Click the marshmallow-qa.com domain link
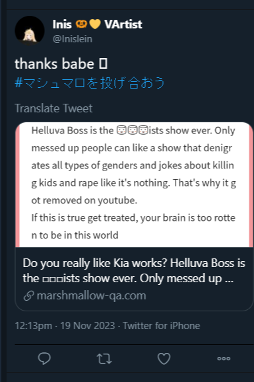 tap(91, 295)
